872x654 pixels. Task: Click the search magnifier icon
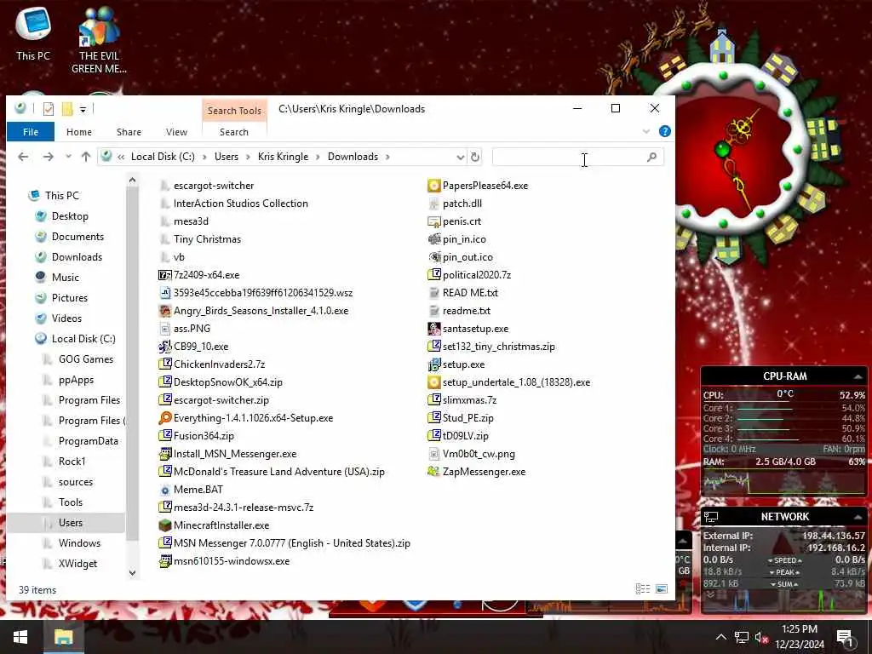pyautogui.click(x=652, y=158)
